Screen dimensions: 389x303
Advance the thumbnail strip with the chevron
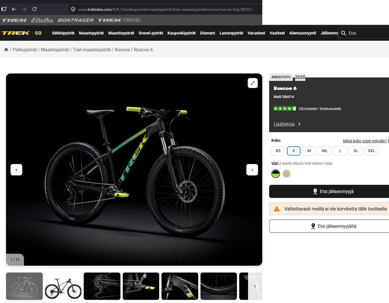pyautogui.click(x=255, y=286)
